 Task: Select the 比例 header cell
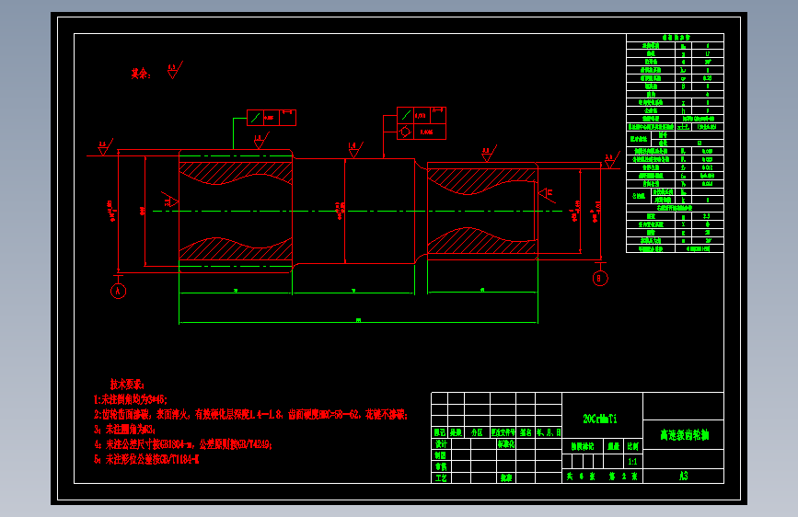coord(632,446)
